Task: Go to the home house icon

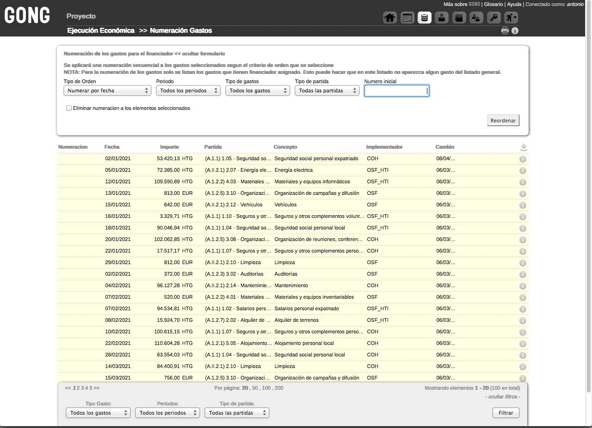Action: [390, 18]
